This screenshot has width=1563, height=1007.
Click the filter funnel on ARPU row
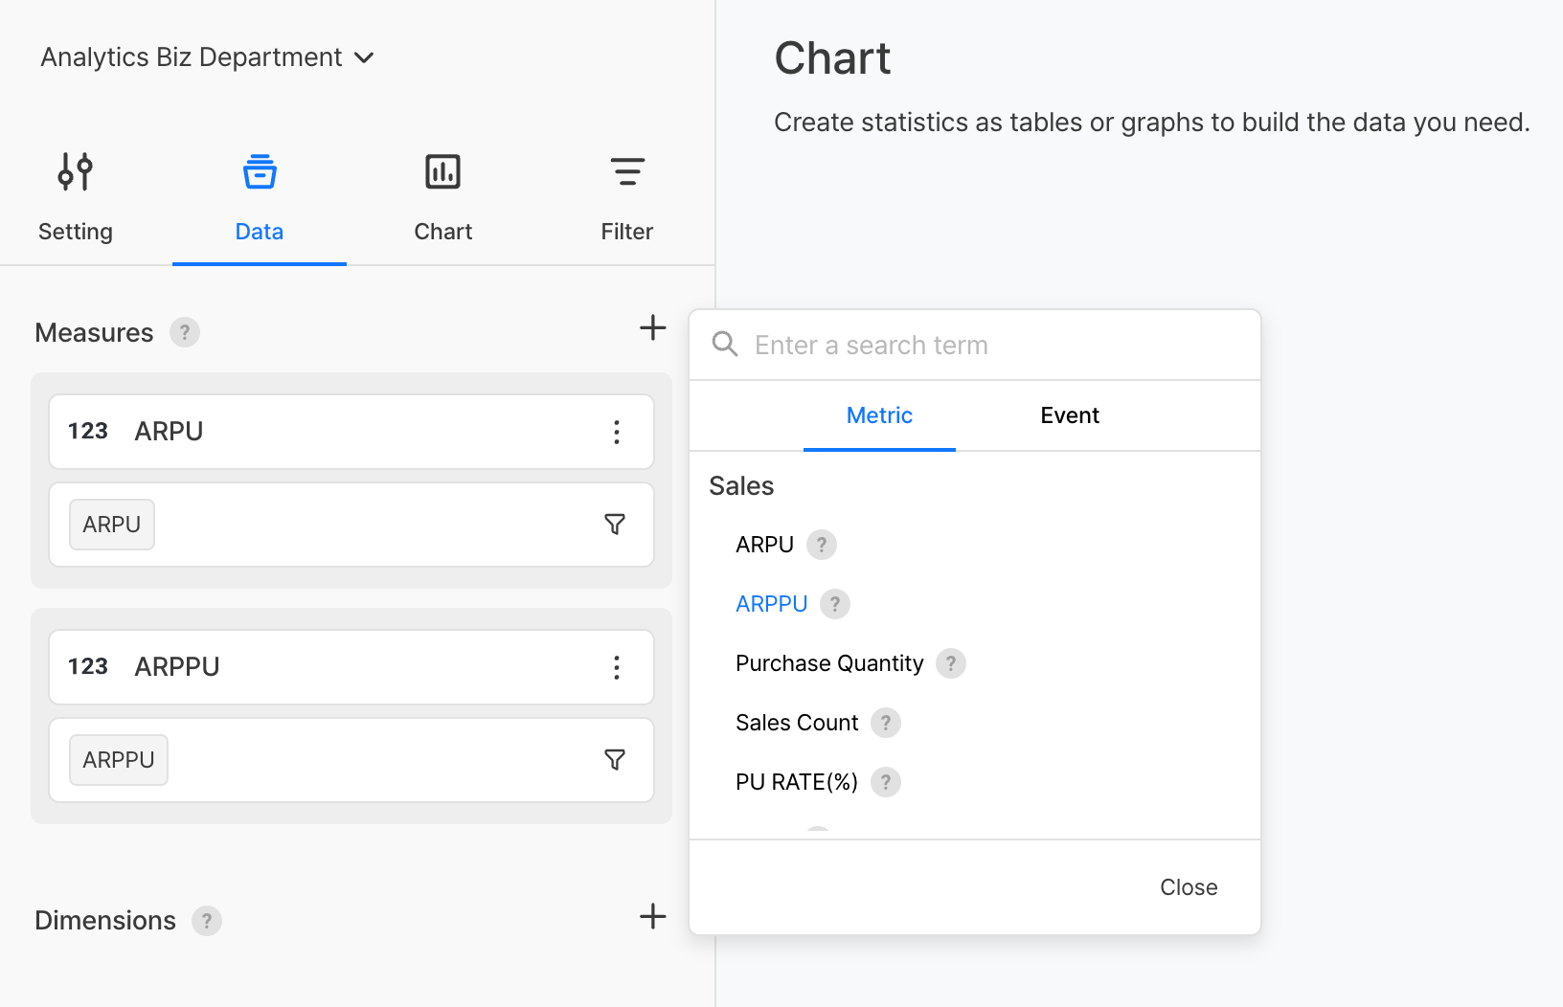[x=615, y=525]
